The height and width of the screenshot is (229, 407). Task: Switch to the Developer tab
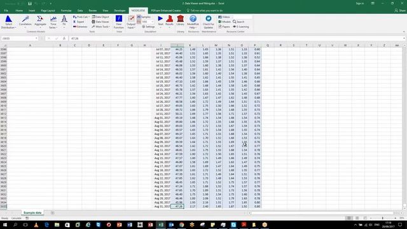pyautogui.click(x=120, y=11)
